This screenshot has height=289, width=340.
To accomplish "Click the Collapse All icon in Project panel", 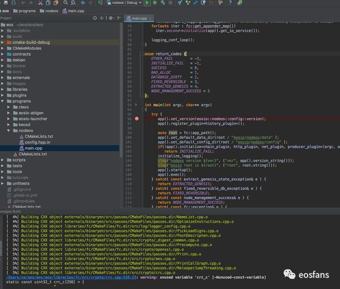I will click(101, 18).
